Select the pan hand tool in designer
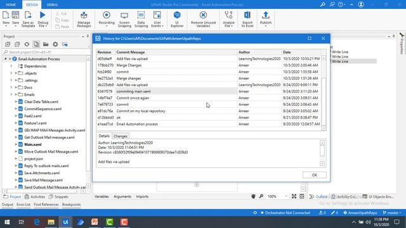This screenshot has height=228, width=406. point(253,196)
